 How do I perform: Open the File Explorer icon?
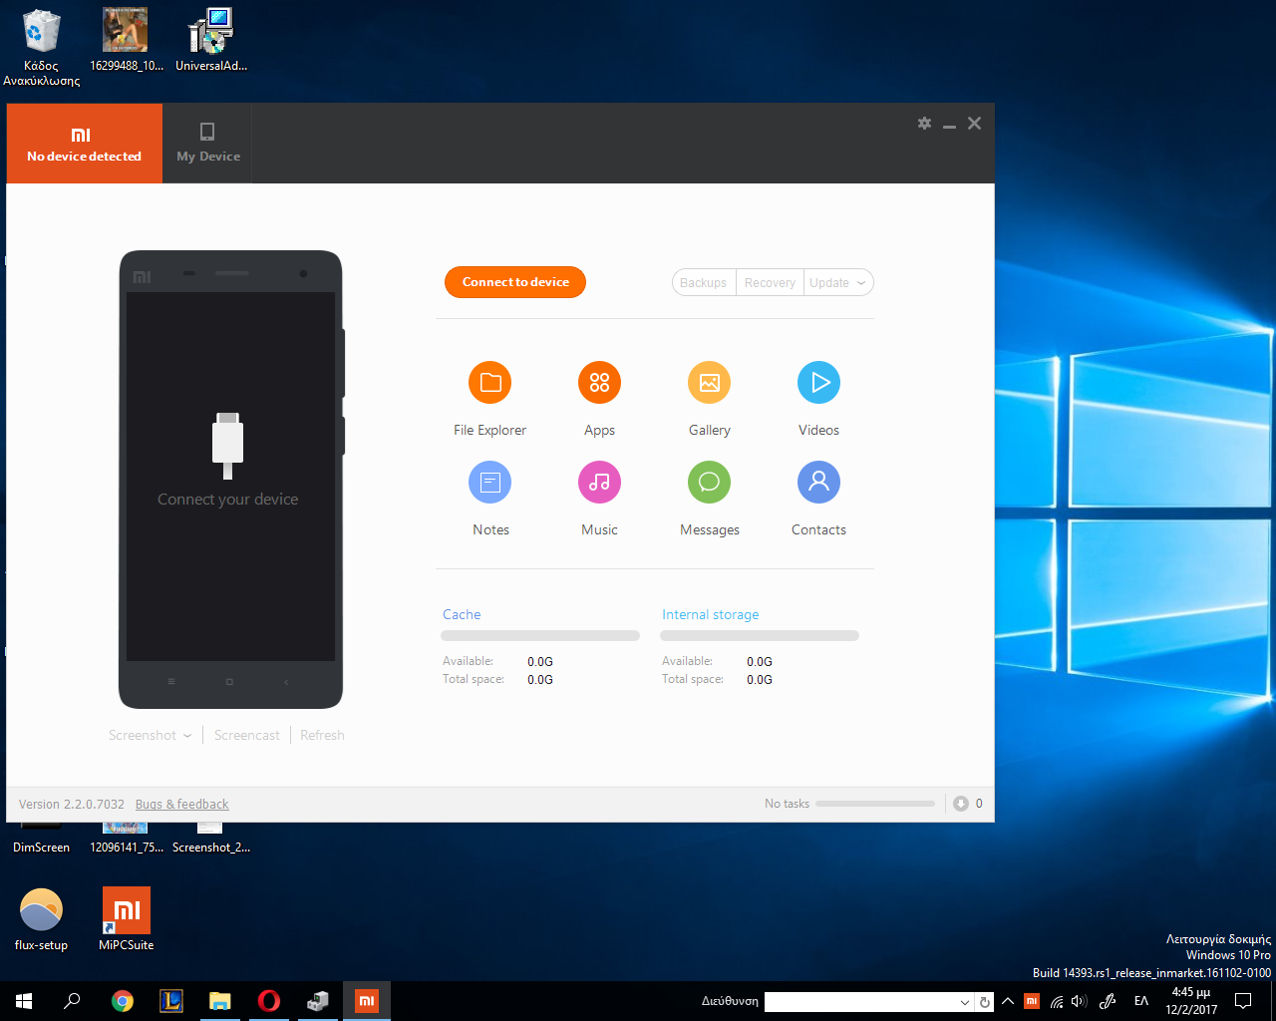coord(489,383)
